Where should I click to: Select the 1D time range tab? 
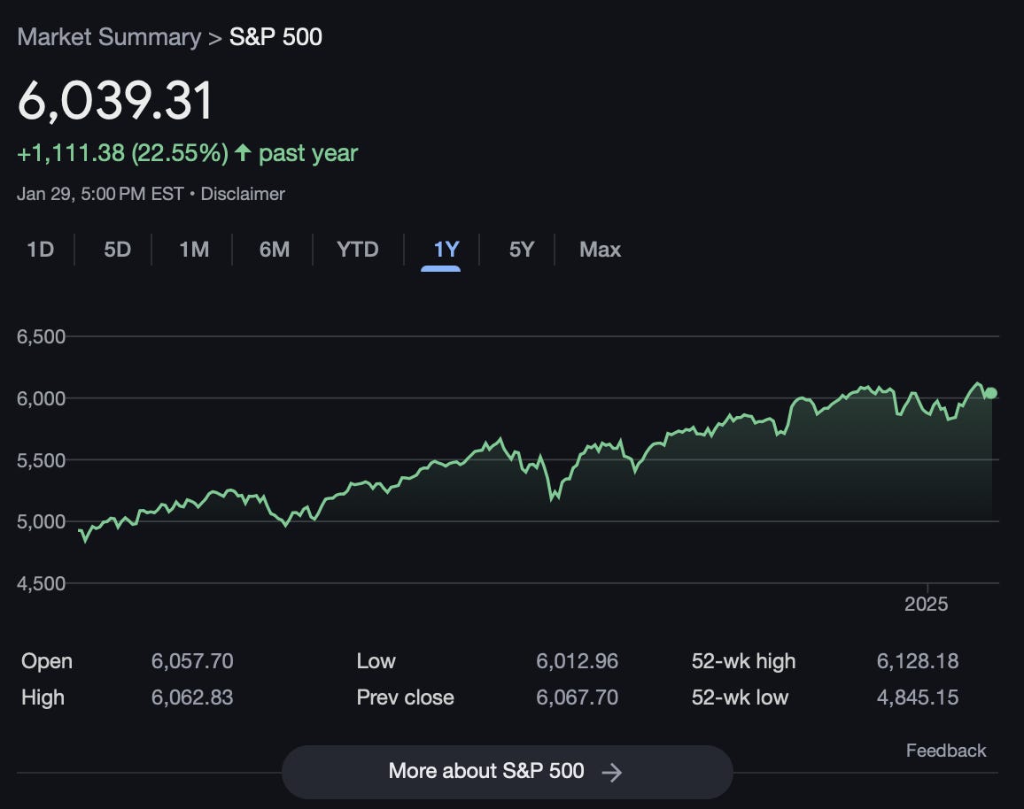click(x=41, y=250)
